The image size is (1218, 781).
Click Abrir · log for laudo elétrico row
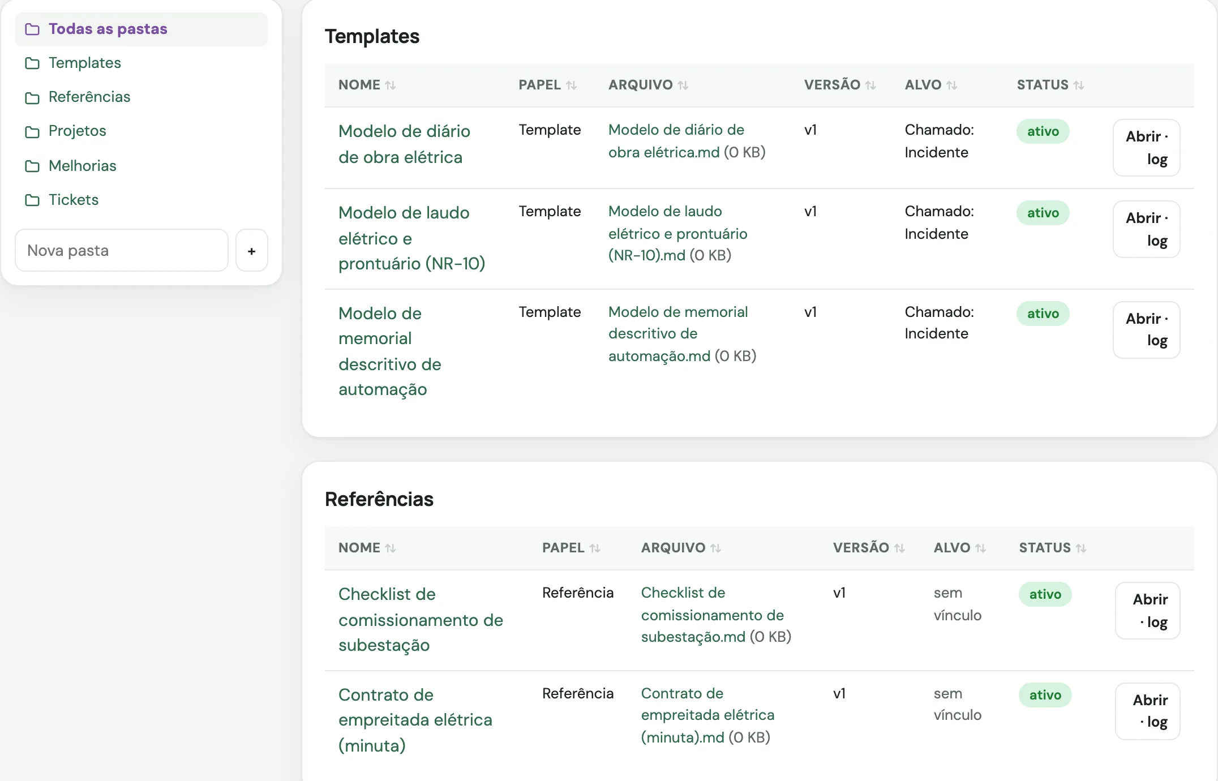pos(1147,229)
